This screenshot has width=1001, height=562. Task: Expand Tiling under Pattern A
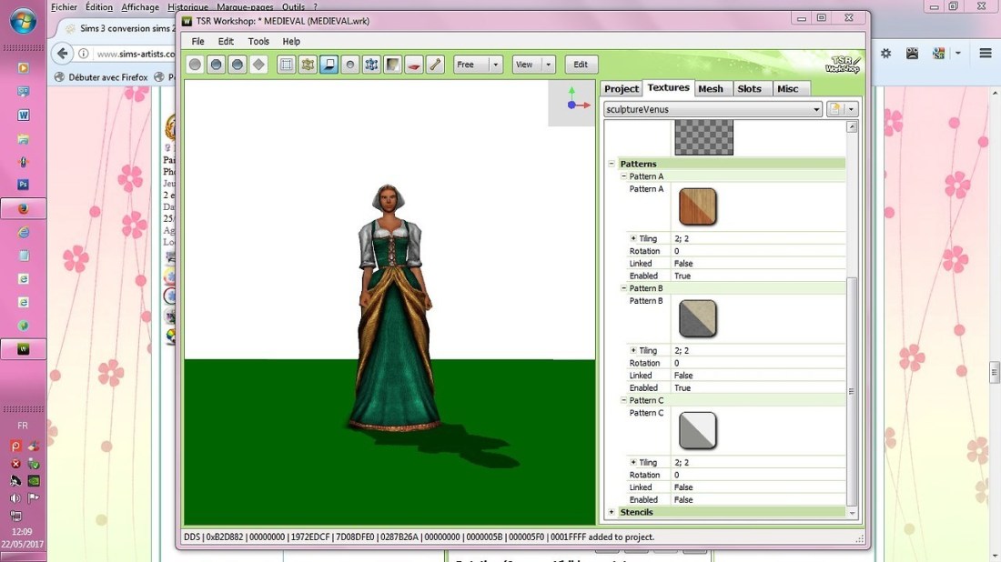click(x=633, y=238)
